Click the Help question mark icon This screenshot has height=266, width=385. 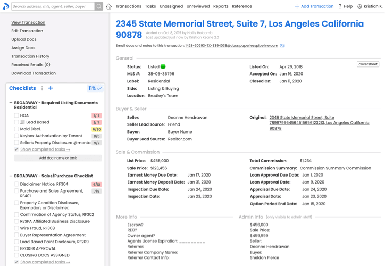pyautogui.click(x=340, y=6)
